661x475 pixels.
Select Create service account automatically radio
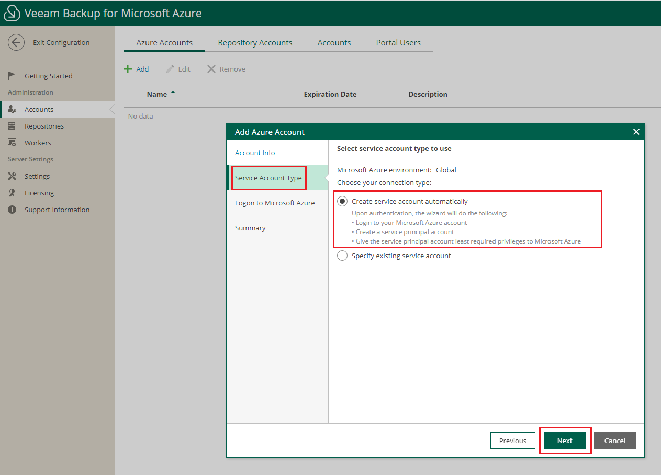click(342, 201)
